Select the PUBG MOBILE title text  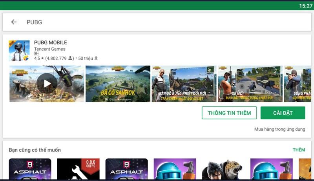tap(51, 42)
